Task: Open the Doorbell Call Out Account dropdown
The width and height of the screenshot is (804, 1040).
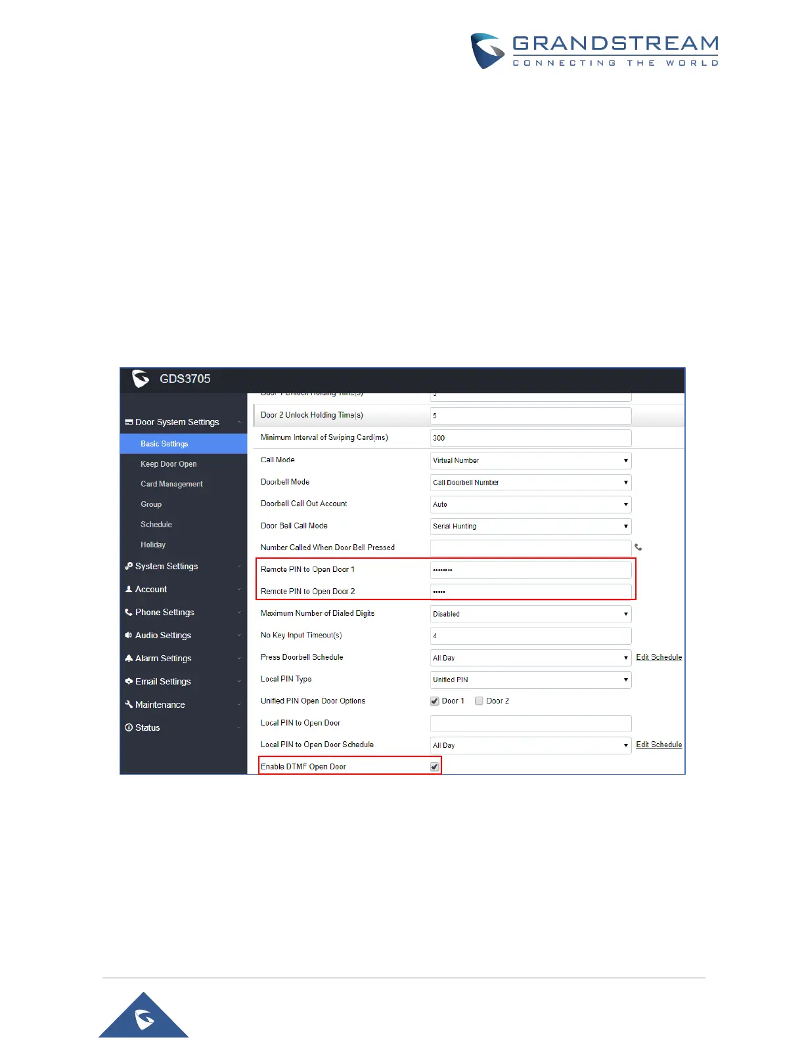Action: pyautogui.click(x=531, y=504)
